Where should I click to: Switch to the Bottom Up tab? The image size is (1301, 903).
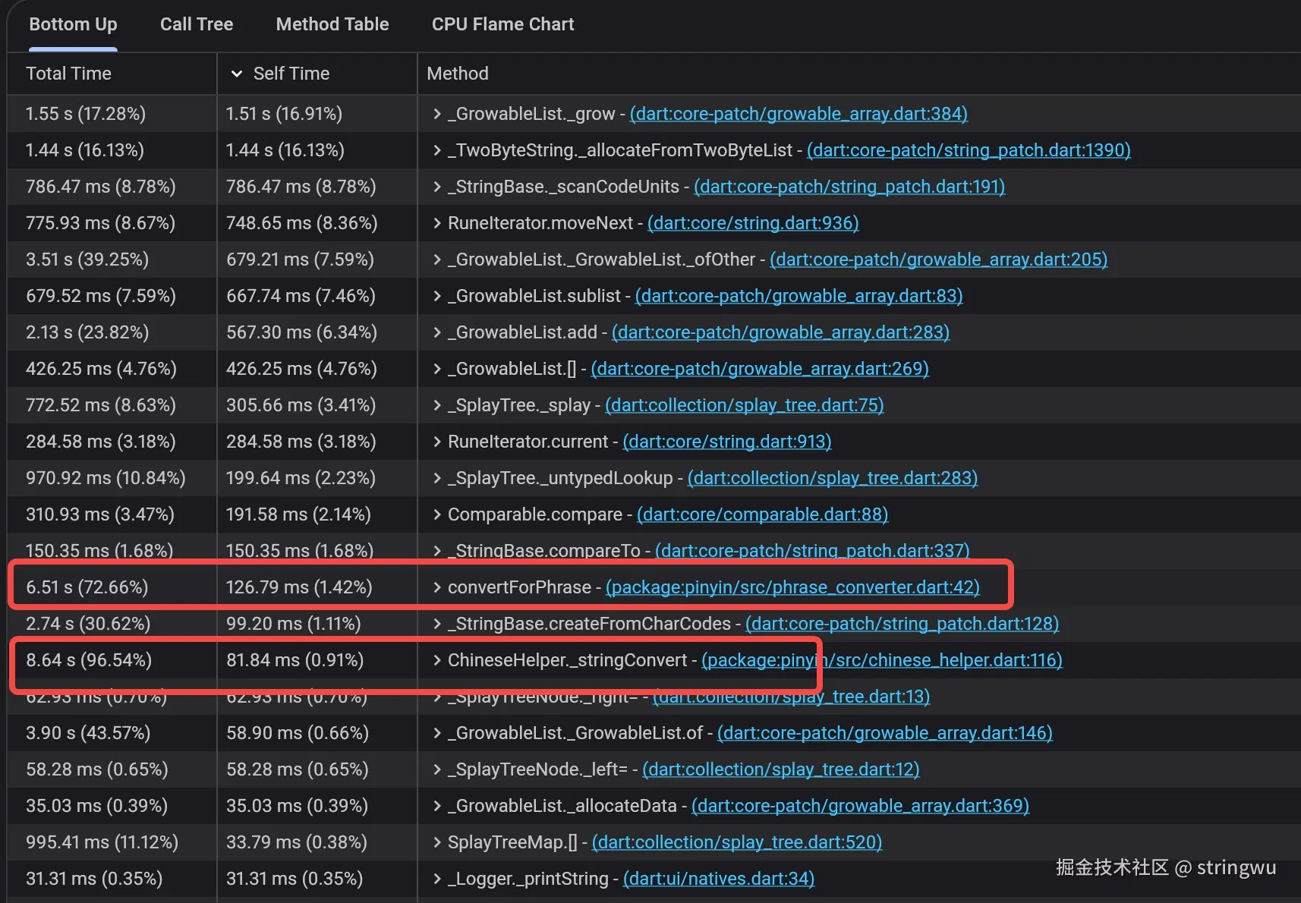73,24
